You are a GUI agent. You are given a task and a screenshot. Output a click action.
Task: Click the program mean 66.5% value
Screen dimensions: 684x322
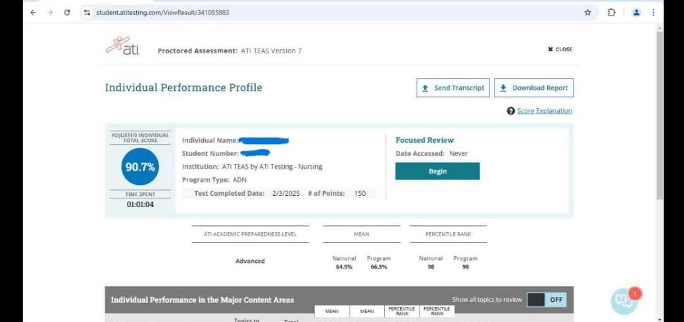tap(379, 267)
